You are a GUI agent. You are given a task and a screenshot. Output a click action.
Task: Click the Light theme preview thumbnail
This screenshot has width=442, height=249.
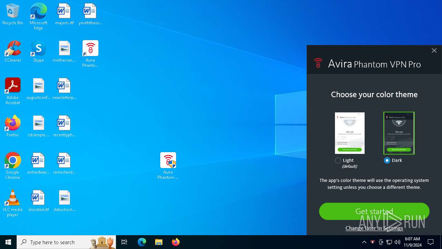pos(350,133)
